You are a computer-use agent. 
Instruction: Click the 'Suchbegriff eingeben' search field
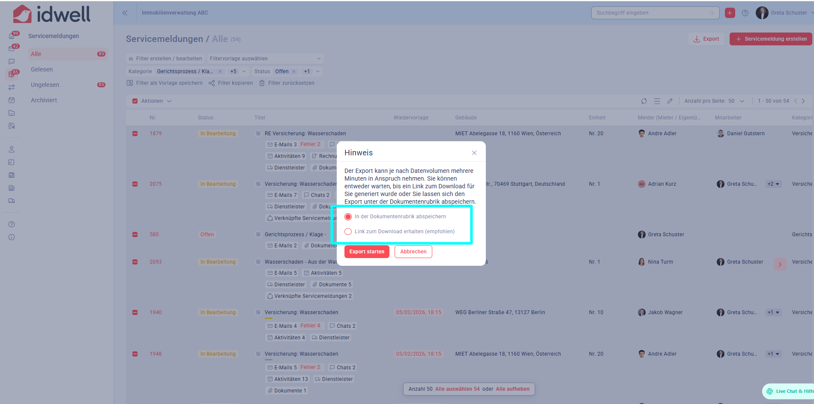click(x=651, y=13)
